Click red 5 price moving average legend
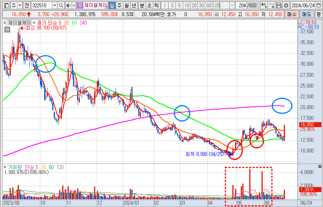 click(60, 23)
